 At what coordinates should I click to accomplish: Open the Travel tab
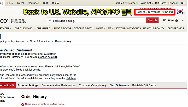20,3
